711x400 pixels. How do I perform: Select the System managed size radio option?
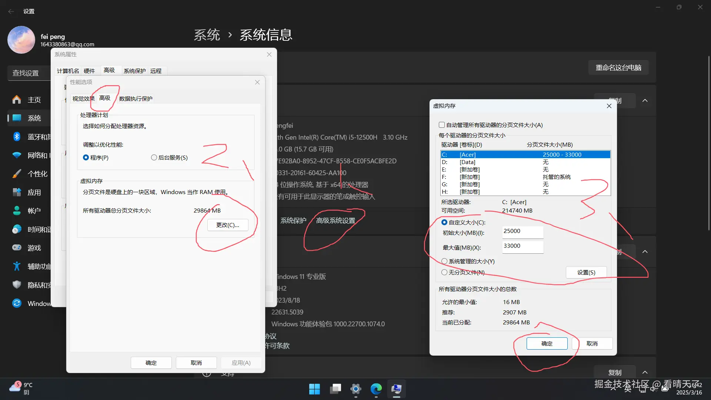click(x=444, y=261)
